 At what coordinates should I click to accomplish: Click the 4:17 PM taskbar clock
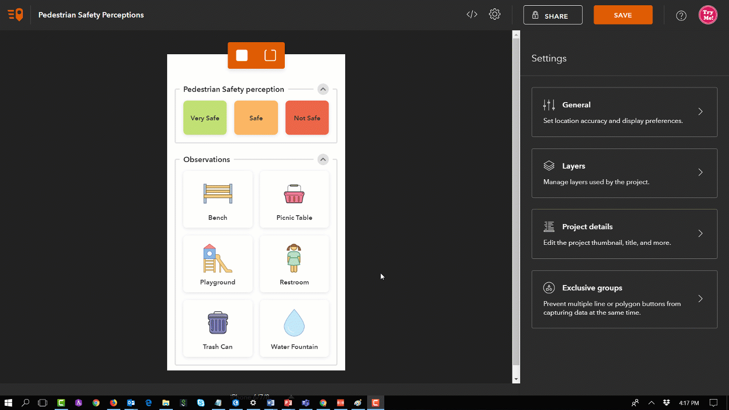[689, 403]
